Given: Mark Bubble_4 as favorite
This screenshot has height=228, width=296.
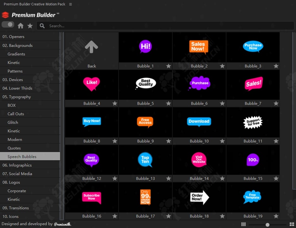Looking at the screenshot, I should click(115, 104).
